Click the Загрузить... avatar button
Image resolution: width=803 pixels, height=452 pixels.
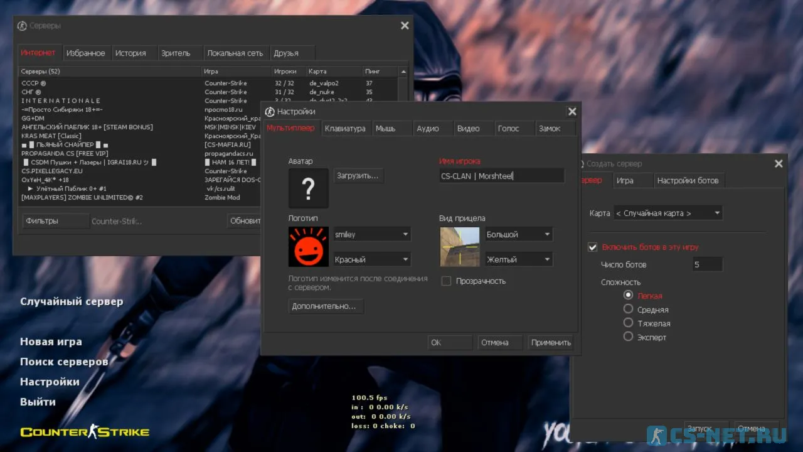[x=358, y=176]
